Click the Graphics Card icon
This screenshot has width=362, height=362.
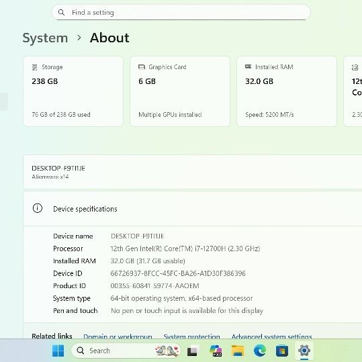tap(141, 67)
